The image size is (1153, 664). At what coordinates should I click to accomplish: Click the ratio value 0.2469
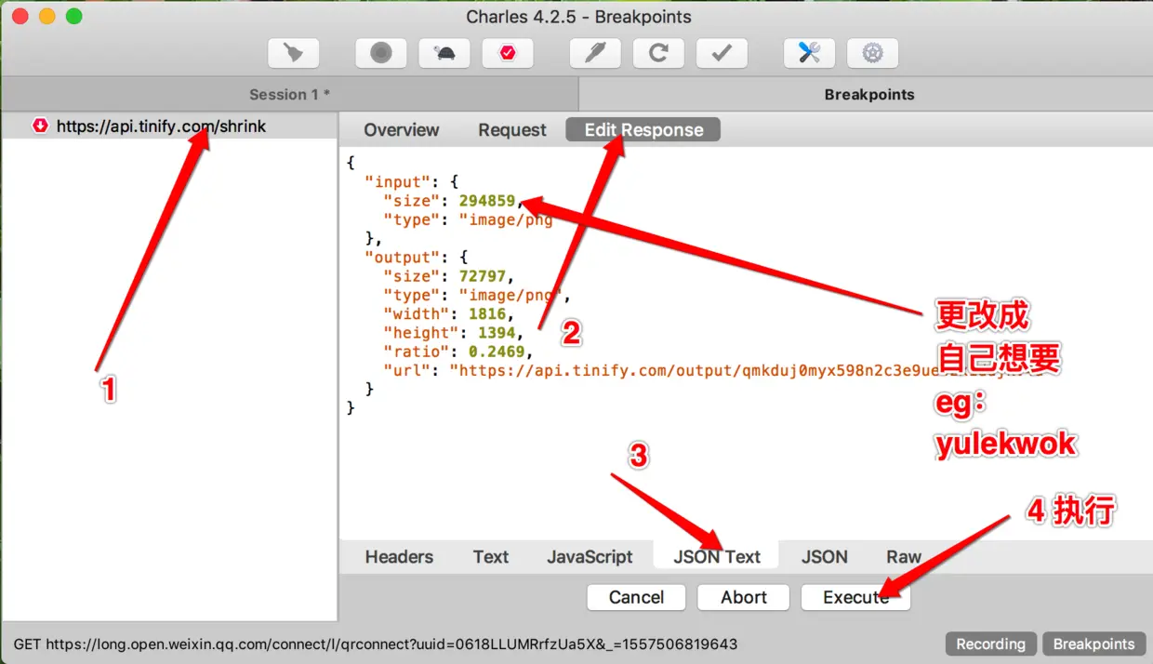(497, 352)
